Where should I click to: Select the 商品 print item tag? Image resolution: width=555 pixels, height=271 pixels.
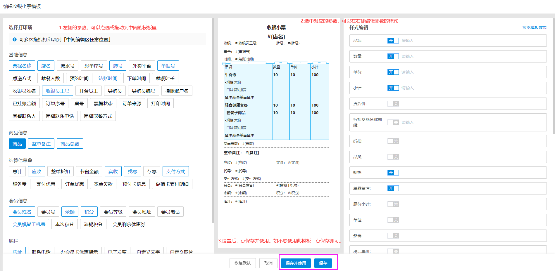tap(17, 144)
